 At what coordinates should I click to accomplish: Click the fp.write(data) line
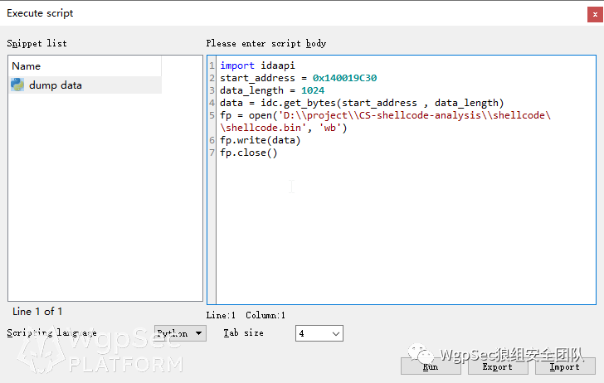tap(260, 140)
